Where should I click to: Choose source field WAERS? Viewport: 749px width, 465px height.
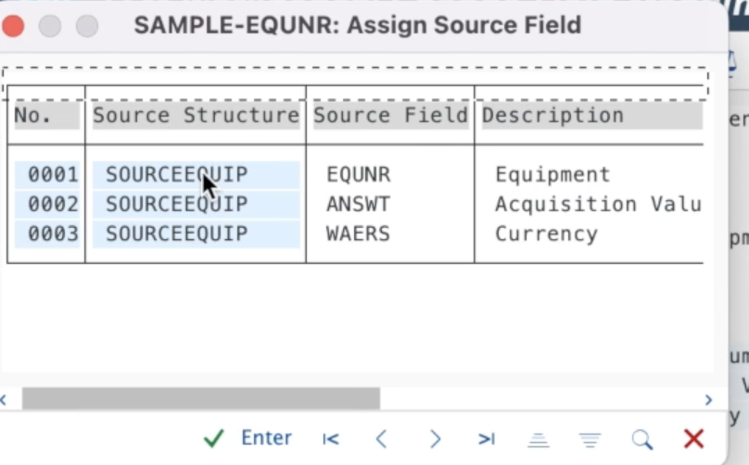[358, 233]
